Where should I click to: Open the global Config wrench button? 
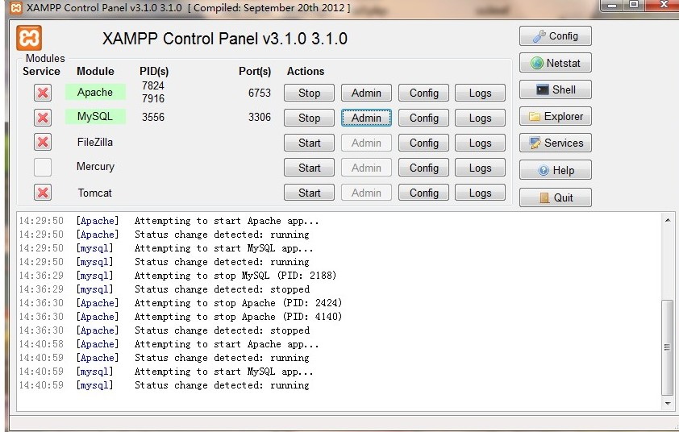tap(555, 36)
